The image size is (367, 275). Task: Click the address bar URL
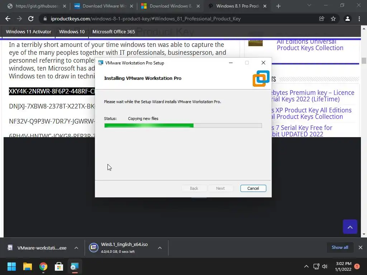click(146, 19)
